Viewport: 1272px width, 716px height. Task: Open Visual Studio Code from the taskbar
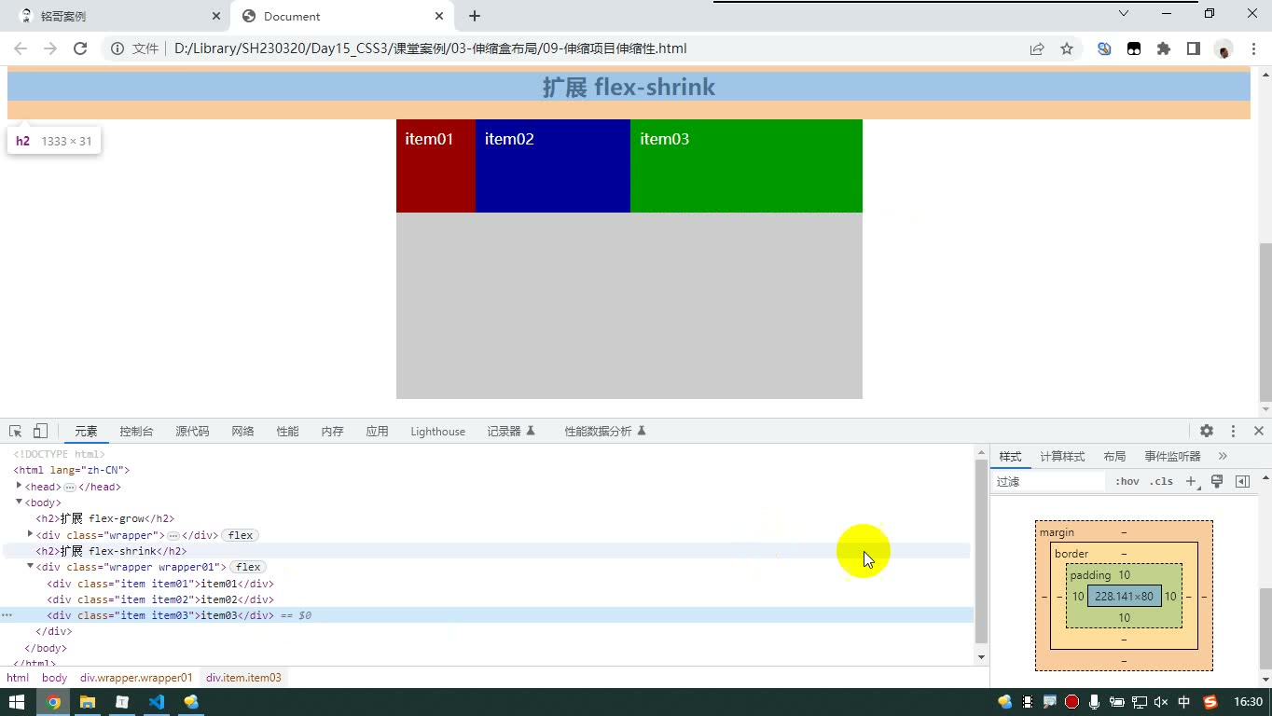(156, 702)
